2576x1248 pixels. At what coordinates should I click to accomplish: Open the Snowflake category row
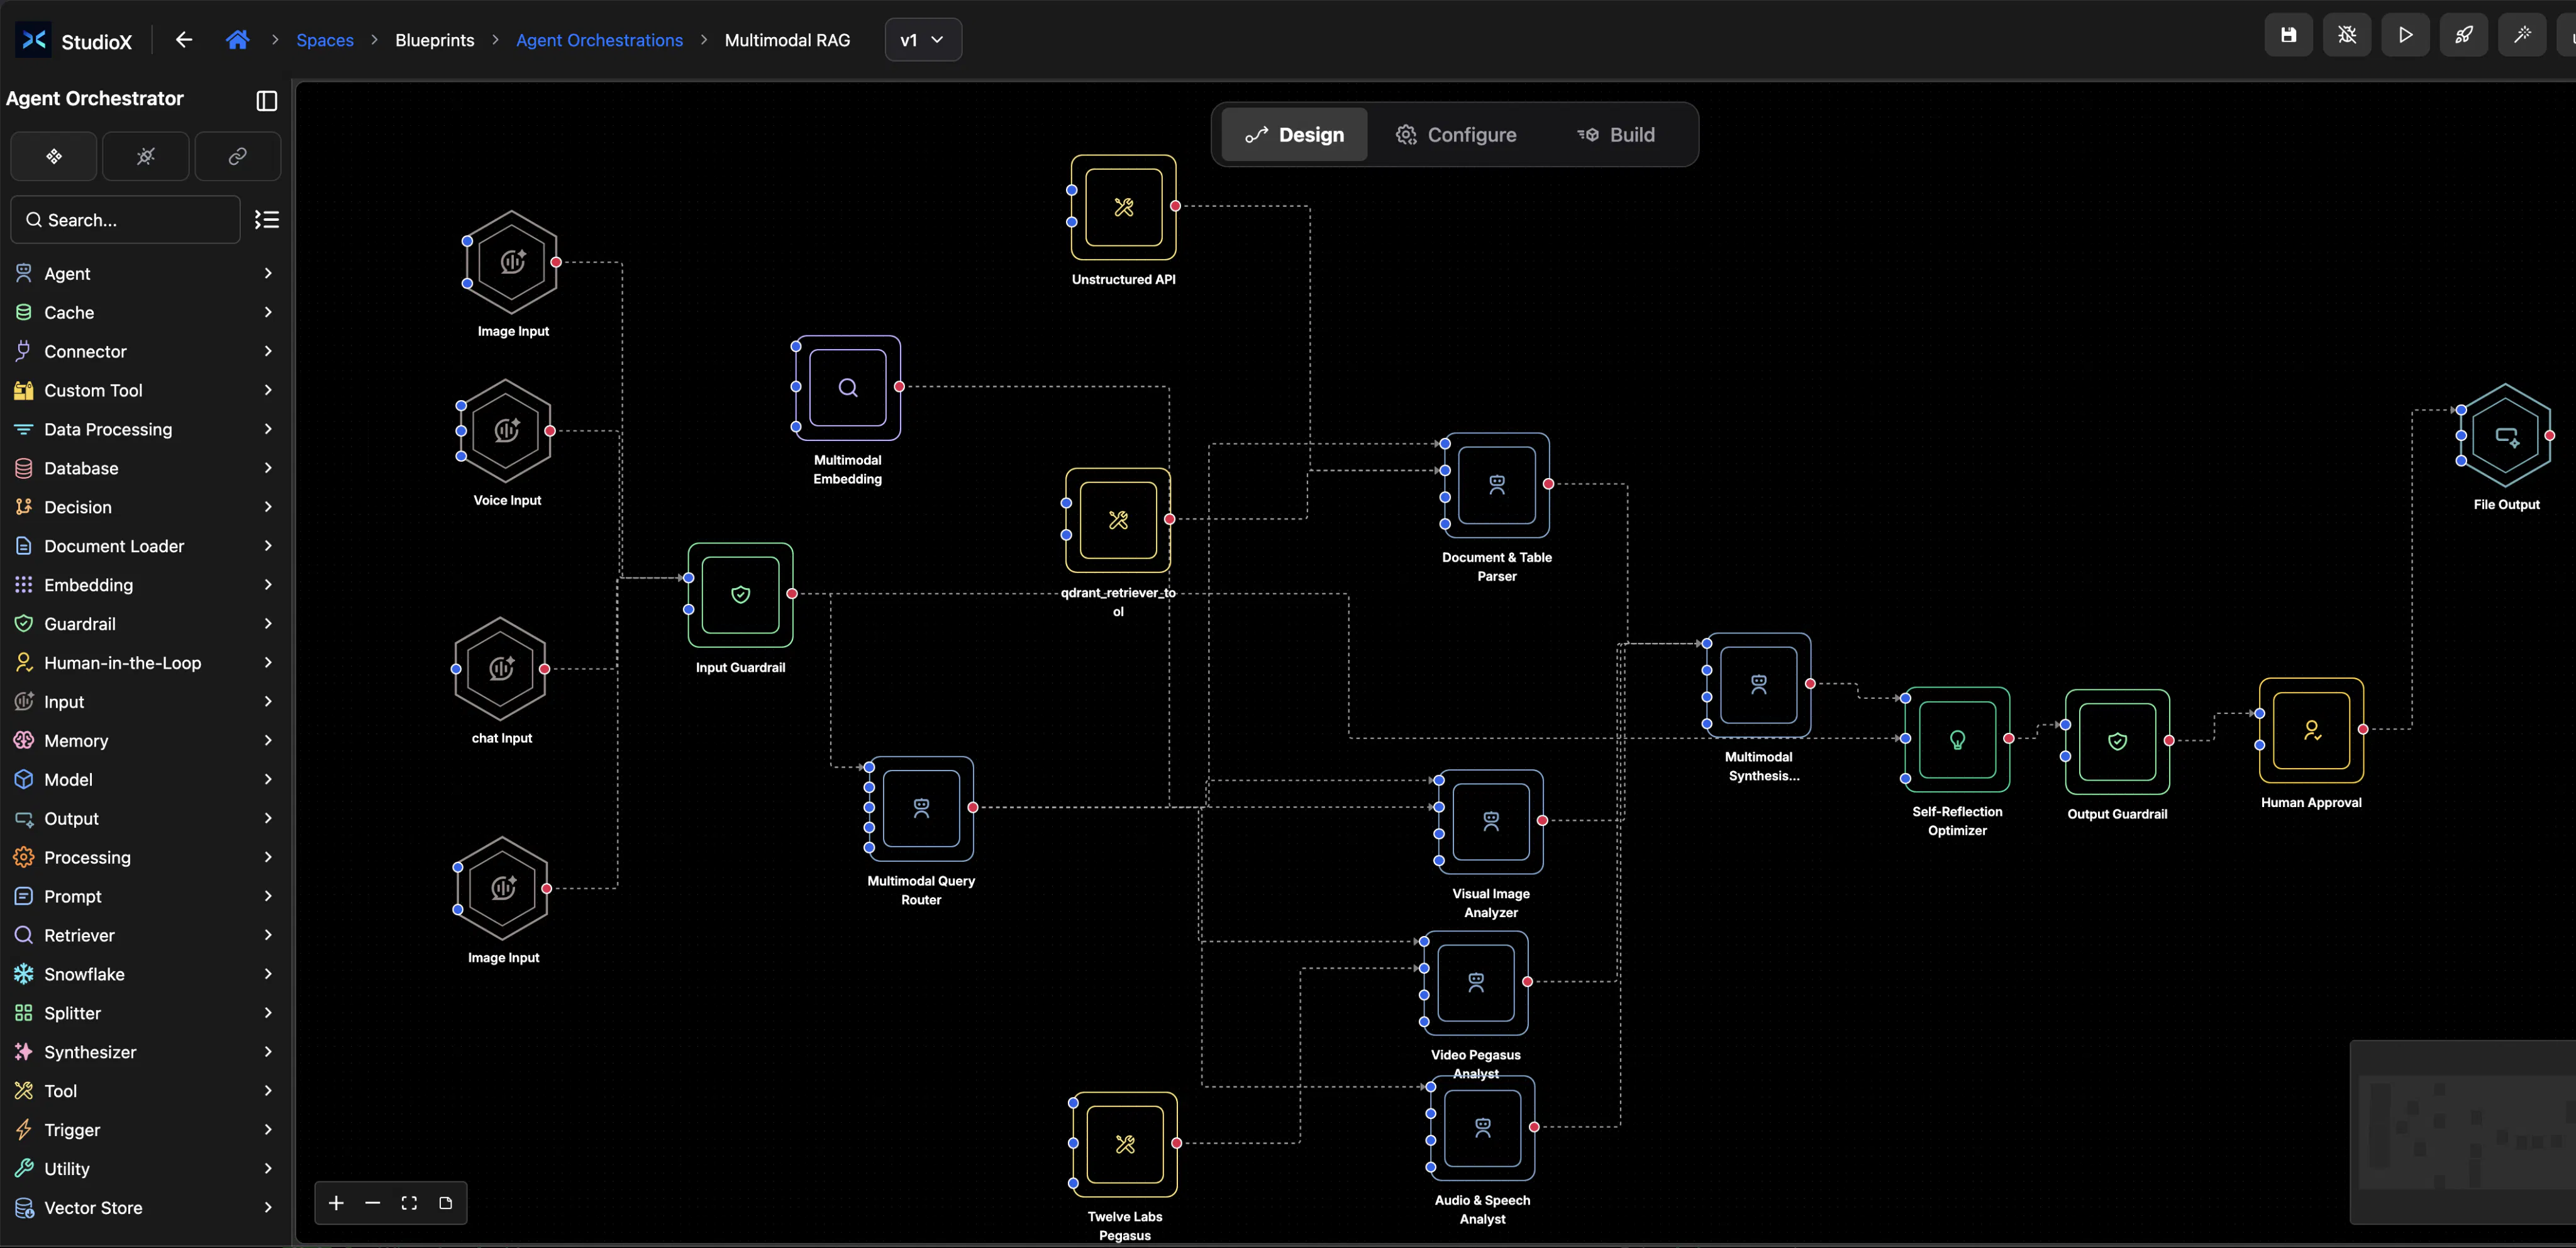point(144,974)
